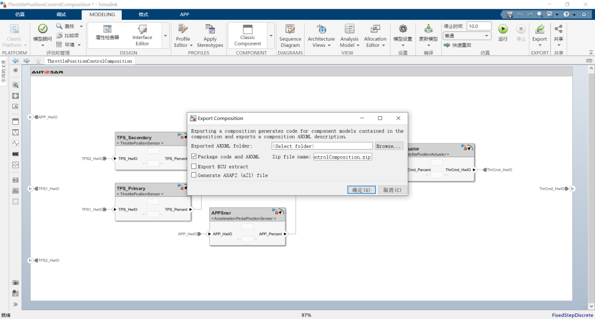Viewport: 595px width, 319px height.
Task: Click the 取消(C) cancel button
Action: [x=393, y=190]
